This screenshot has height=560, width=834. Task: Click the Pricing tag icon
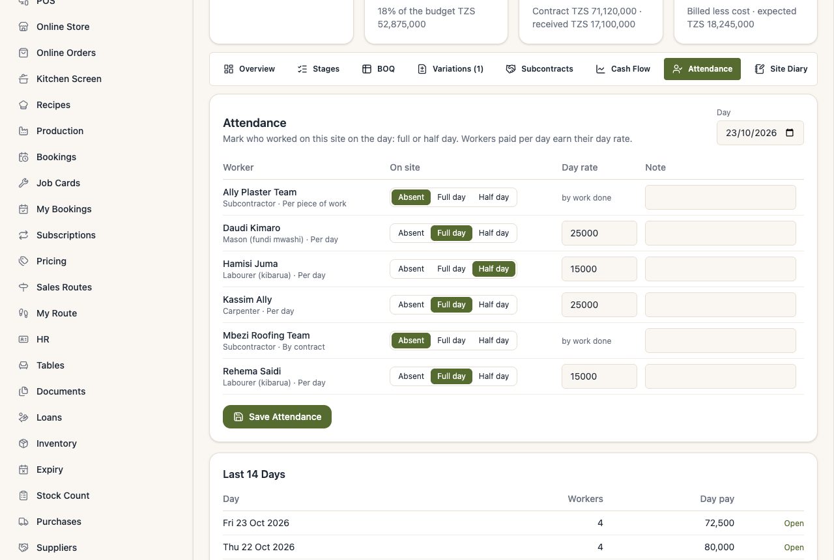point(23,261)
